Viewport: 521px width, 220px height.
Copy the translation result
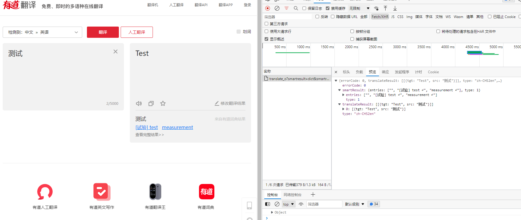click(151, 103)
